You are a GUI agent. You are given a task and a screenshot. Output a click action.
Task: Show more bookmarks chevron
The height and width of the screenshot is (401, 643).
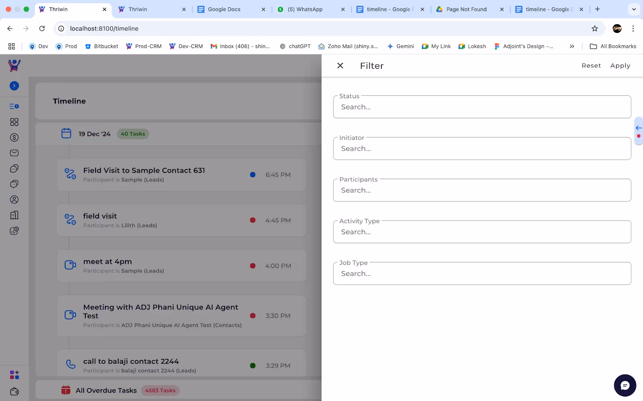[572, 46]
